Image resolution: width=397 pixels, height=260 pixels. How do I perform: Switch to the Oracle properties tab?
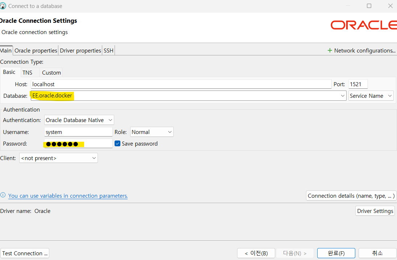36,51
